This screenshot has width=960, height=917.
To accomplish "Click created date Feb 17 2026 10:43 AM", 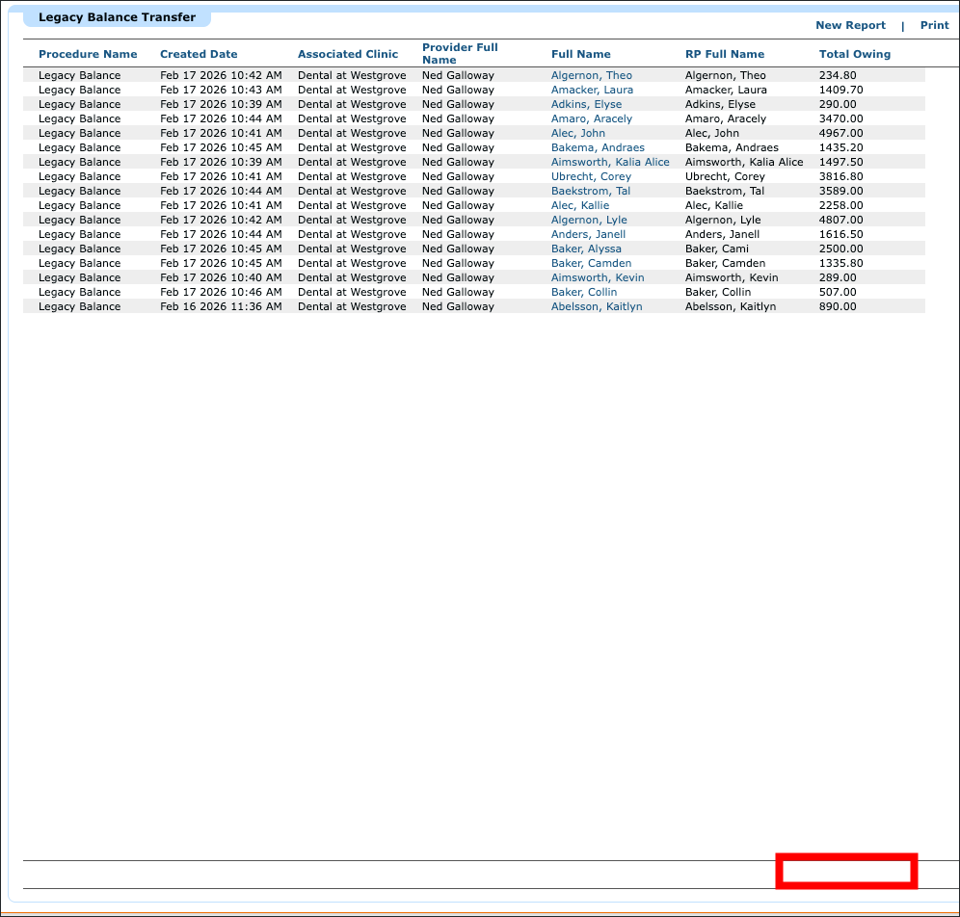I will click(x=221, y=90).
